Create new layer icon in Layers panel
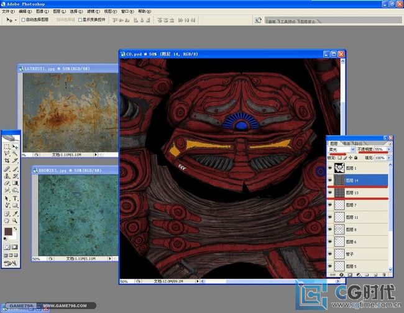Viewport: 404px width, 313px height. click(375, 274)
